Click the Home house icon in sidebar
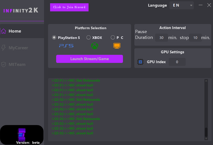The width and height of the screenshot is (213, 145). click(x=4, y=31)
